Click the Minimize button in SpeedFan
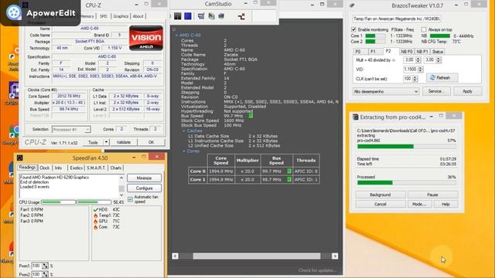This screenshot has width=495, height=278. point(145,178)
